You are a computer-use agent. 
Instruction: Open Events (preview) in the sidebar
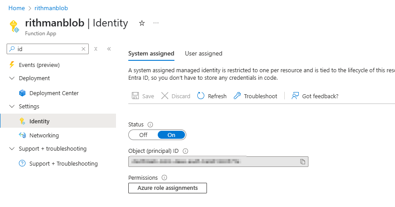(x=39, y=65)
